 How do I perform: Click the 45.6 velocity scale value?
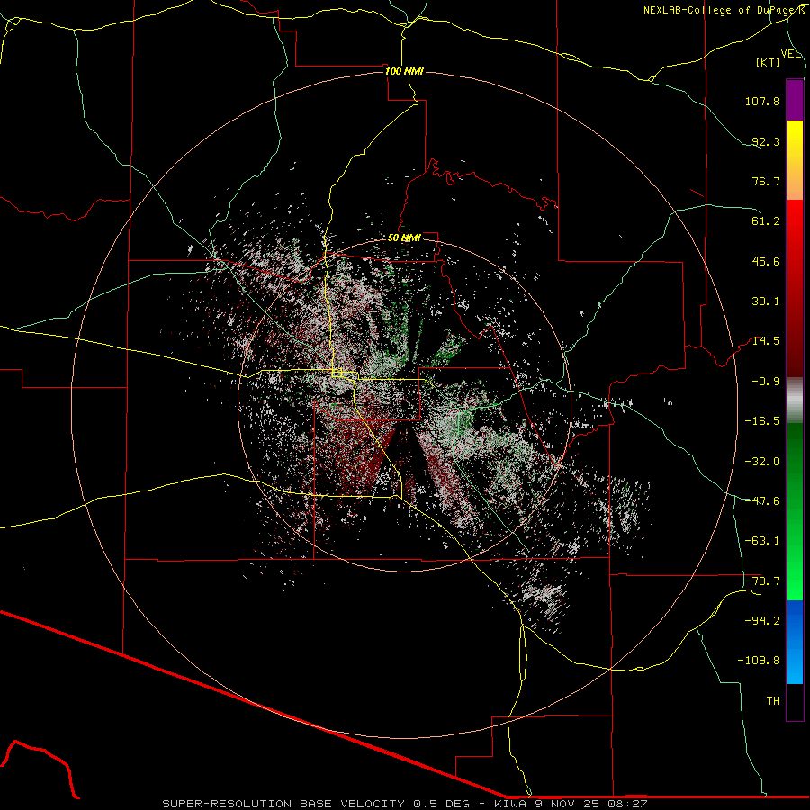pyautogui.click(x=766, y=261)
